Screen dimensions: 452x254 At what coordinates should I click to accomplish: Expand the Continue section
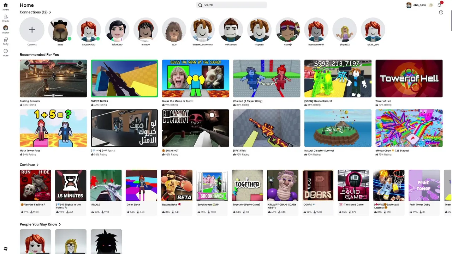(29, 165)
